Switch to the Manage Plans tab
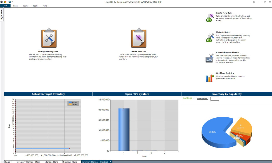The width and height of the screenshot is (272, 163). (51, 162)
